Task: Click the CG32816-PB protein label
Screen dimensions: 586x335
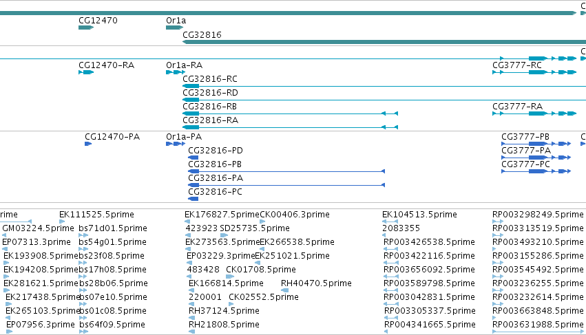Action: [215, 164]
